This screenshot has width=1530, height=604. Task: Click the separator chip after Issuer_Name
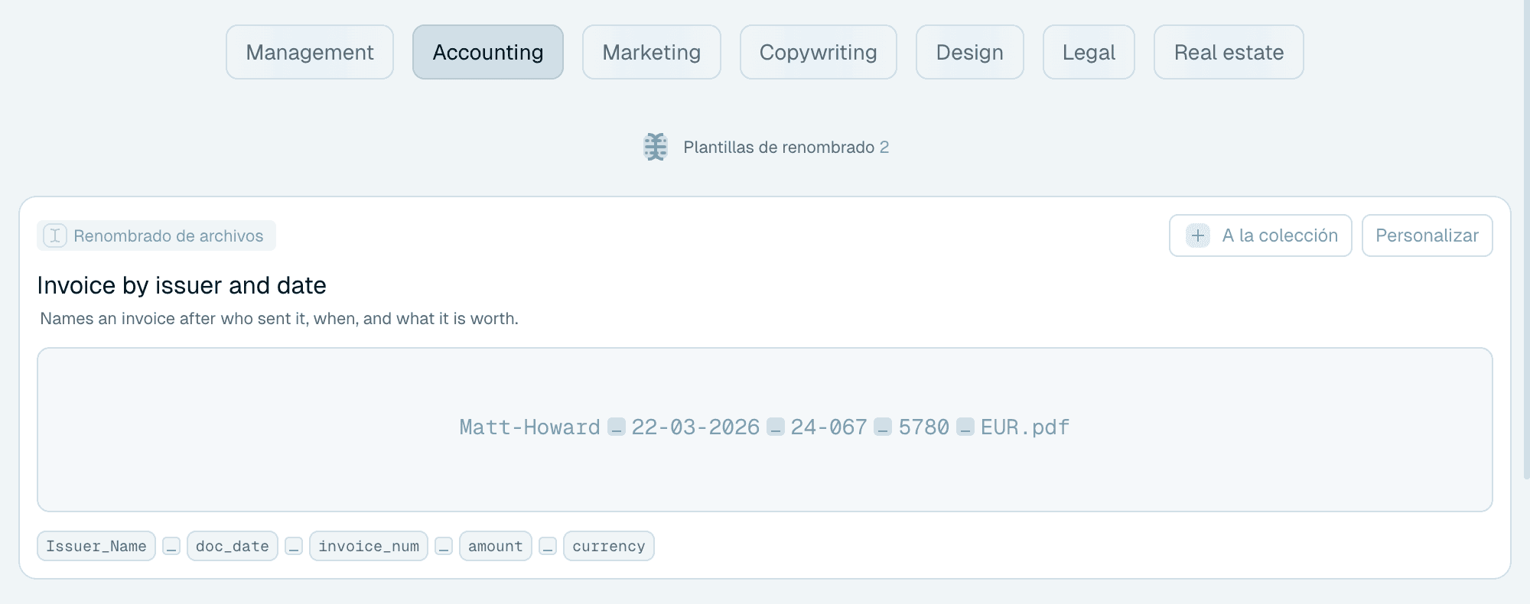point(171,546)
